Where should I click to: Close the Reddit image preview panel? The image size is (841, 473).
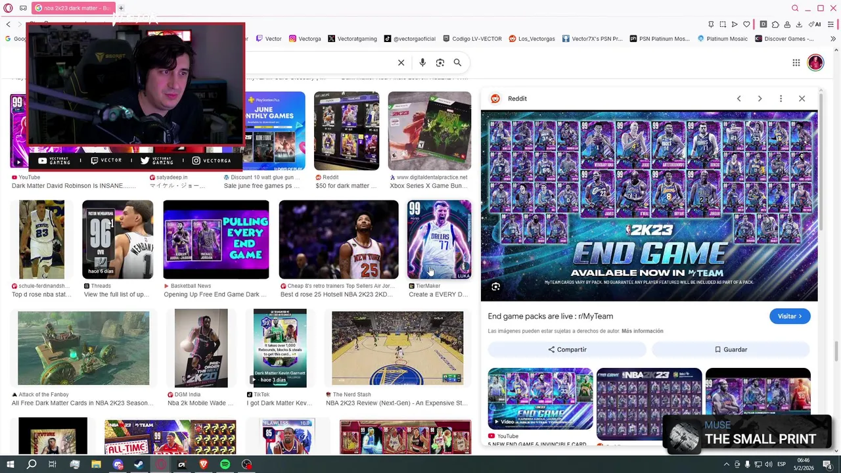point(802,99)
